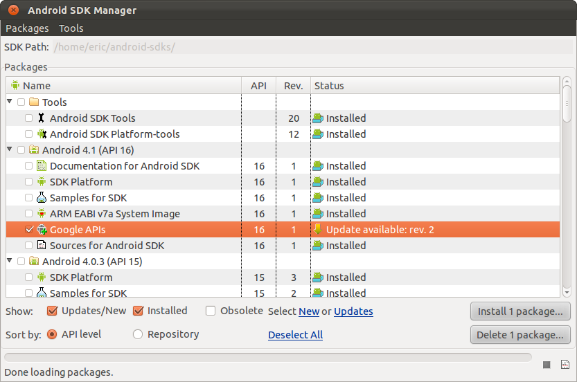Click the API 16 SDK Platform android icon
The height and width of the screenshot is (382, 577).
click(42, 181)
